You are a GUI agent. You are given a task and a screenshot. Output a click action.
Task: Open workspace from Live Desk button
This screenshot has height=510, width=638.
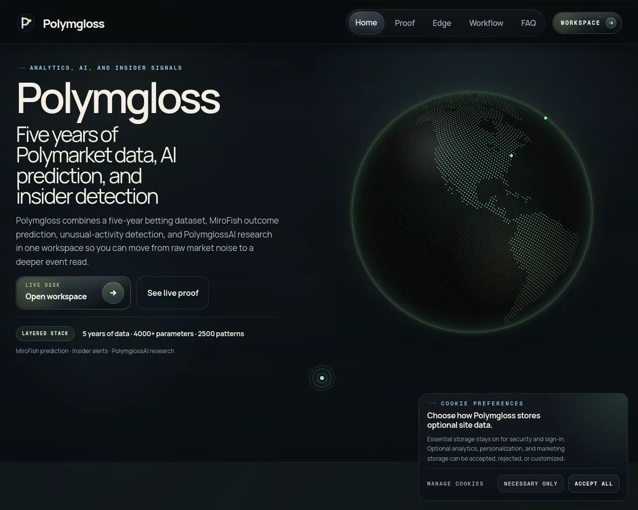[73, 293]
